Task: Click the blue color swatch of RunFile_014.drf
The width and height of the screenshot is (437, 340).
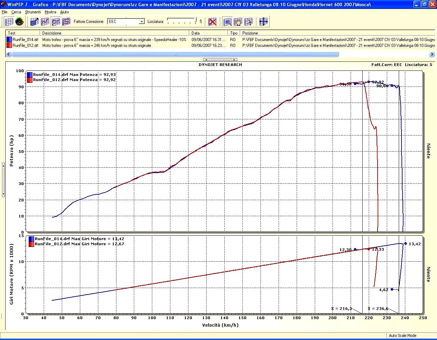Action: (x=9, y=40)
